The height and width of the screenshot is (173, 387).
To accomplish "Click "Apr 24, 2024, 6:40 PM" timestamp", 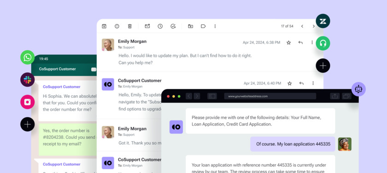I will (262, 84).
